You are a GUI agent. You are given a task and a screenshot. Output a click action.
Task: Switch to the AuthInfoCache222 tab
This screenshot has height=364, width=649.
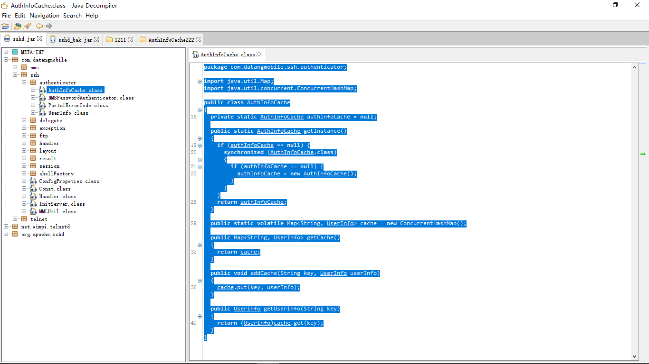click(171, 40)
